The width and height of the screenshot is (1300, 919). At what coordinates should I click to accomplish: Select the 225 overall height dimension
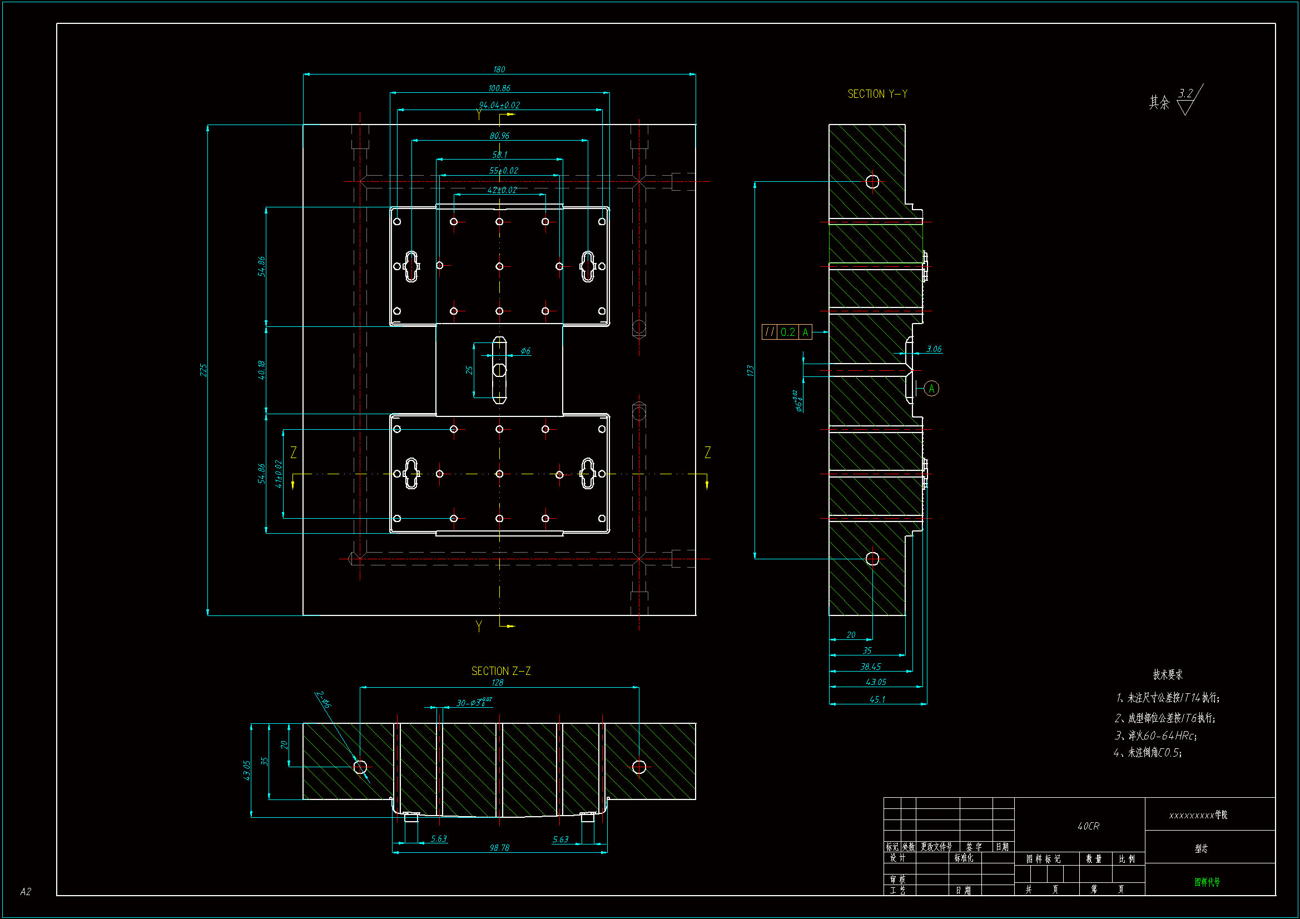pos(204,370)
